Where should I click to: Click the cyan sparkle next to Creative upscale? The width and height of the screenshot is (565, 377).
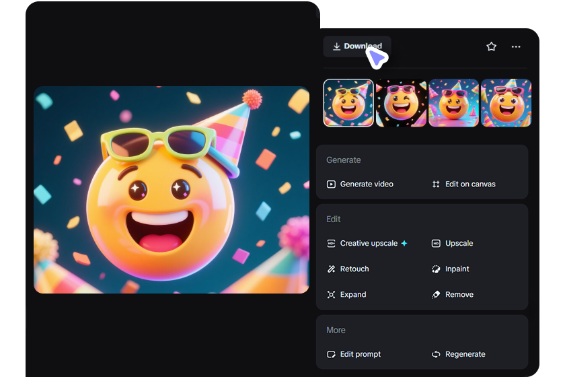pyautogui.click(x=404, y=244)
